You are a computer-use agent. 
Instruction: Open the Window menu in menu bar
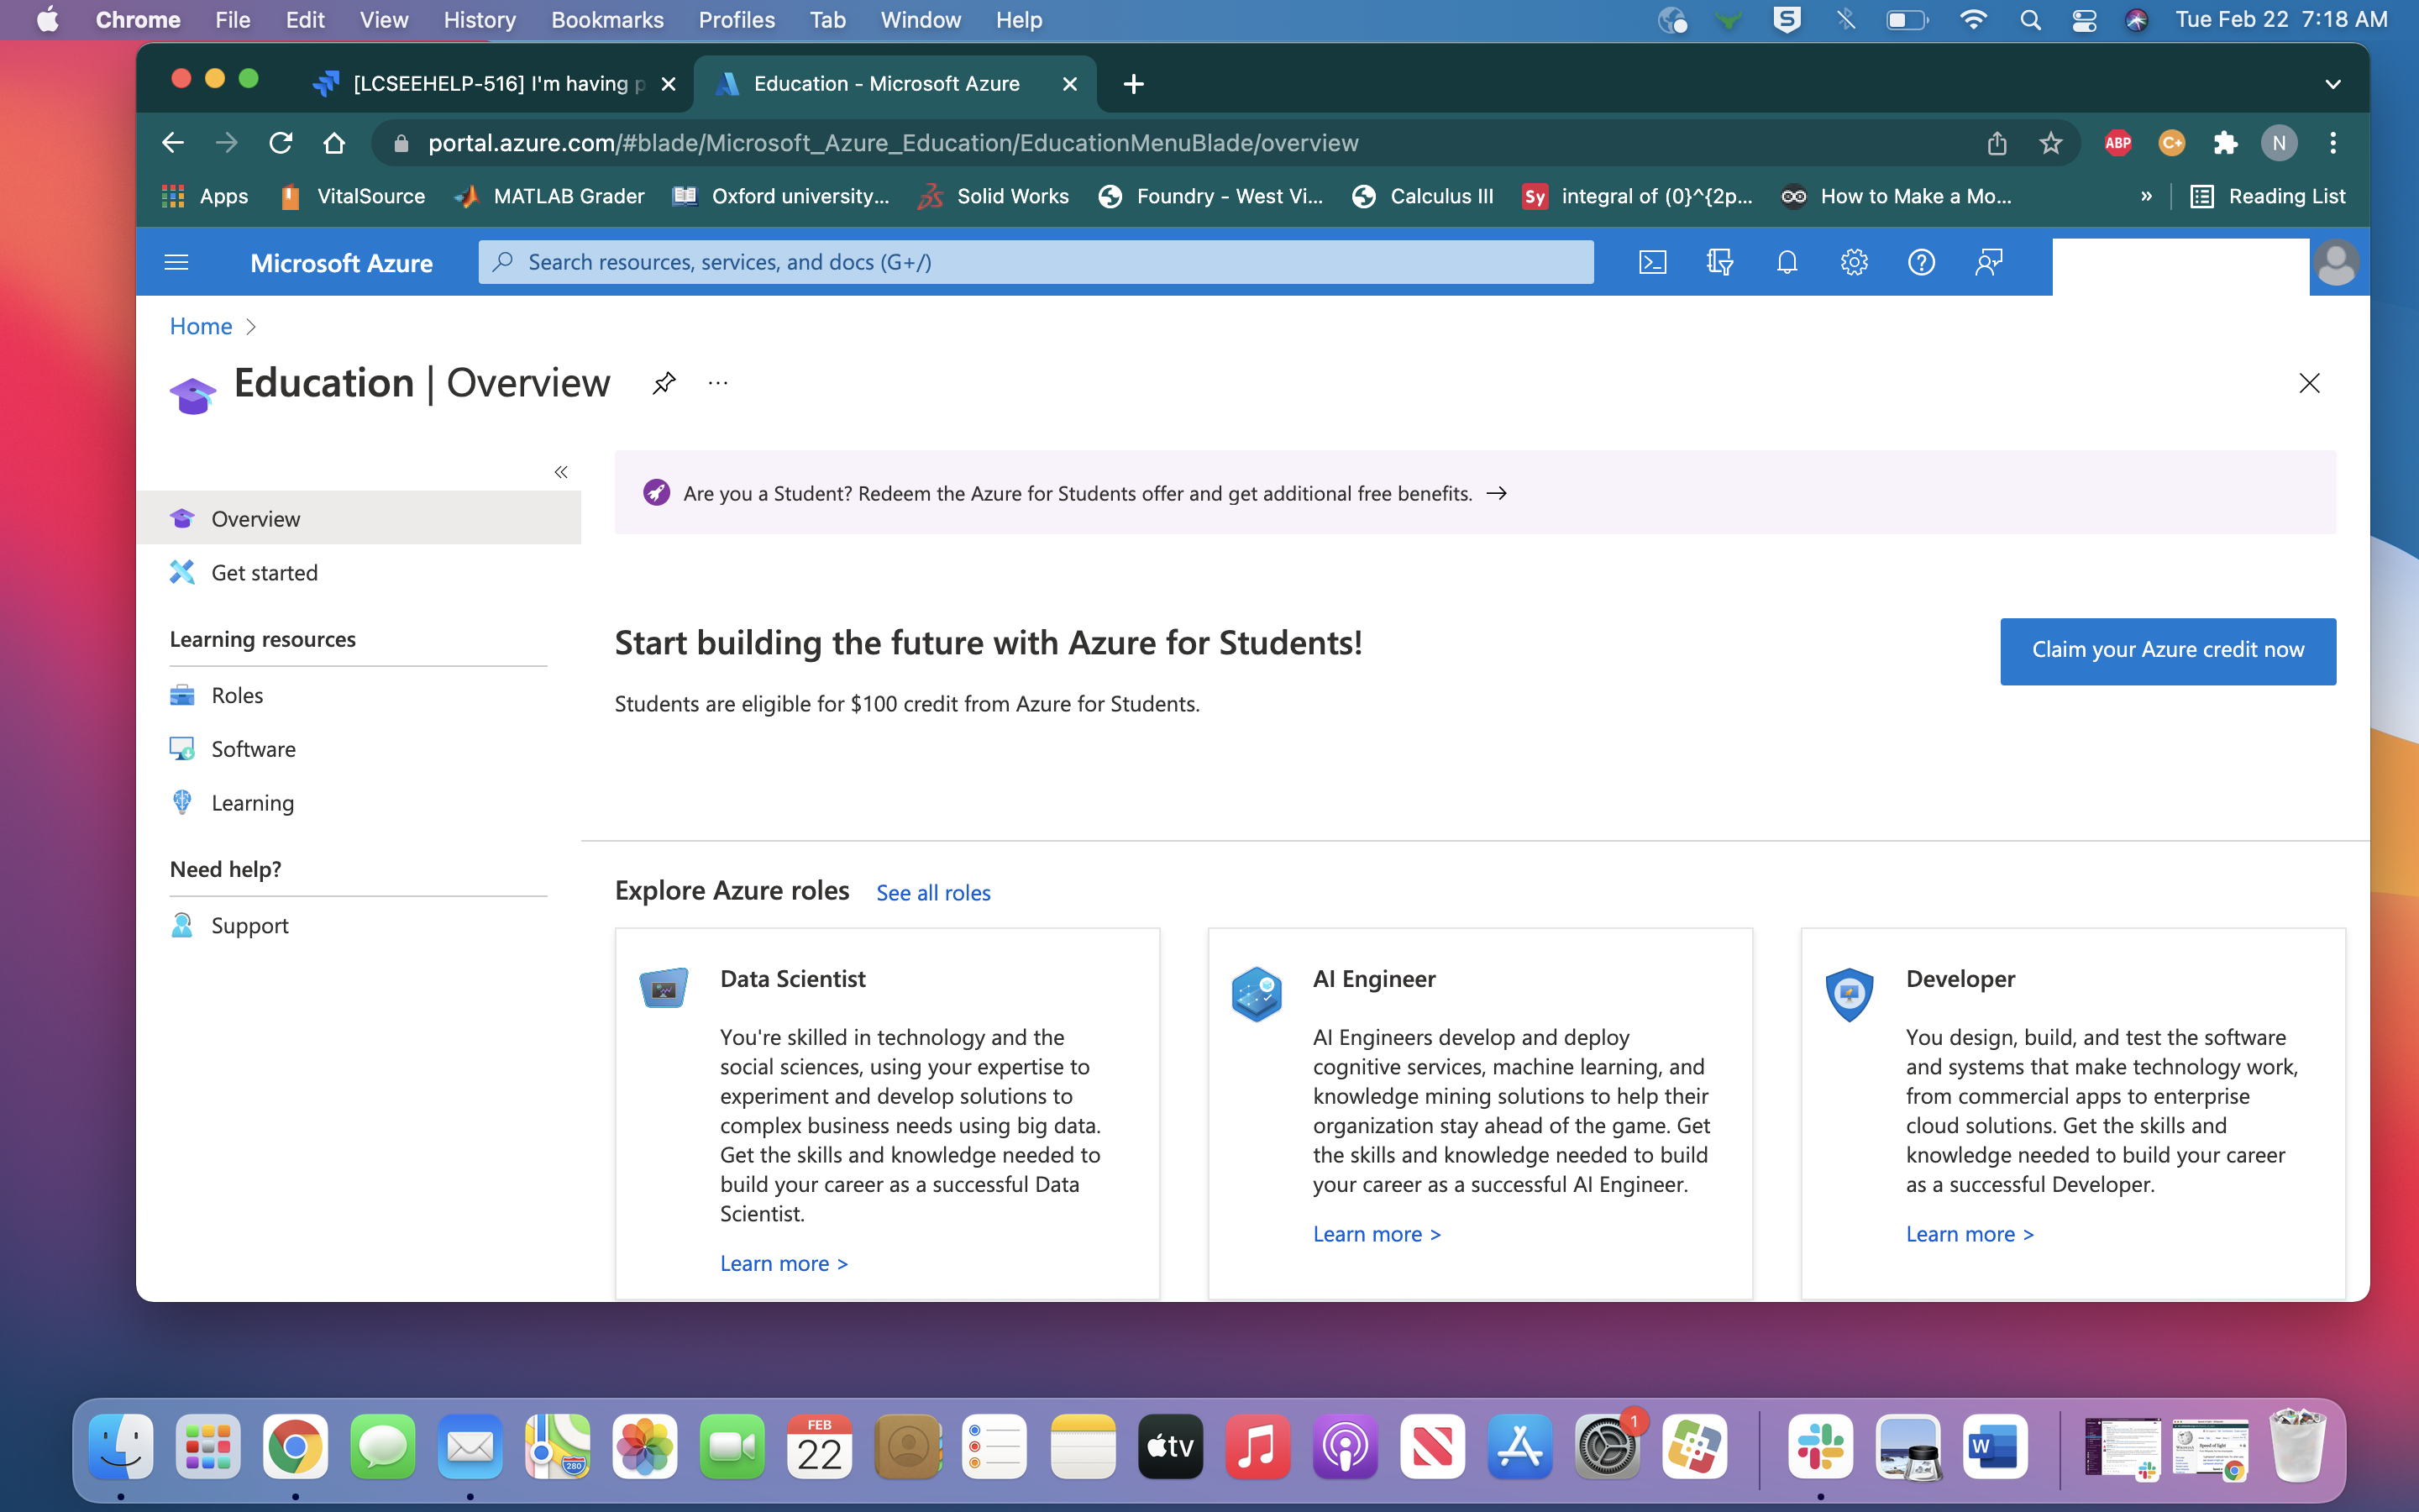920,20
